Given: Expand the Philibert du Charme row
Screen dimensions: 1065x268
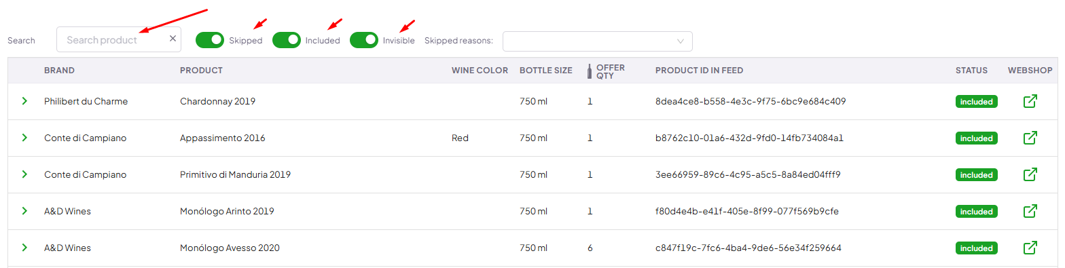Looking at the screenshot, I should coord(24,101).
